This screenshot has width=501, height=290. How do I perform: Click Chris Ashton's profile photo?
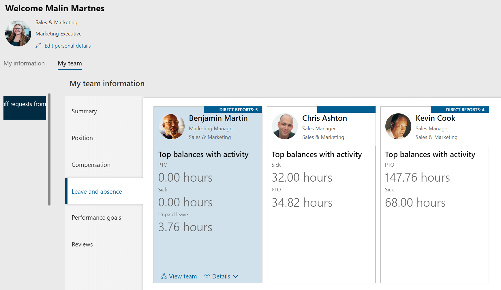(x=285, y=126)
